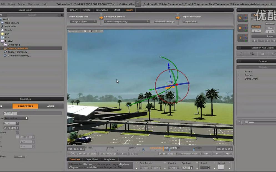Open the Perspective type dropdown in Properties
276x172 pixels.
coord(16,118)
